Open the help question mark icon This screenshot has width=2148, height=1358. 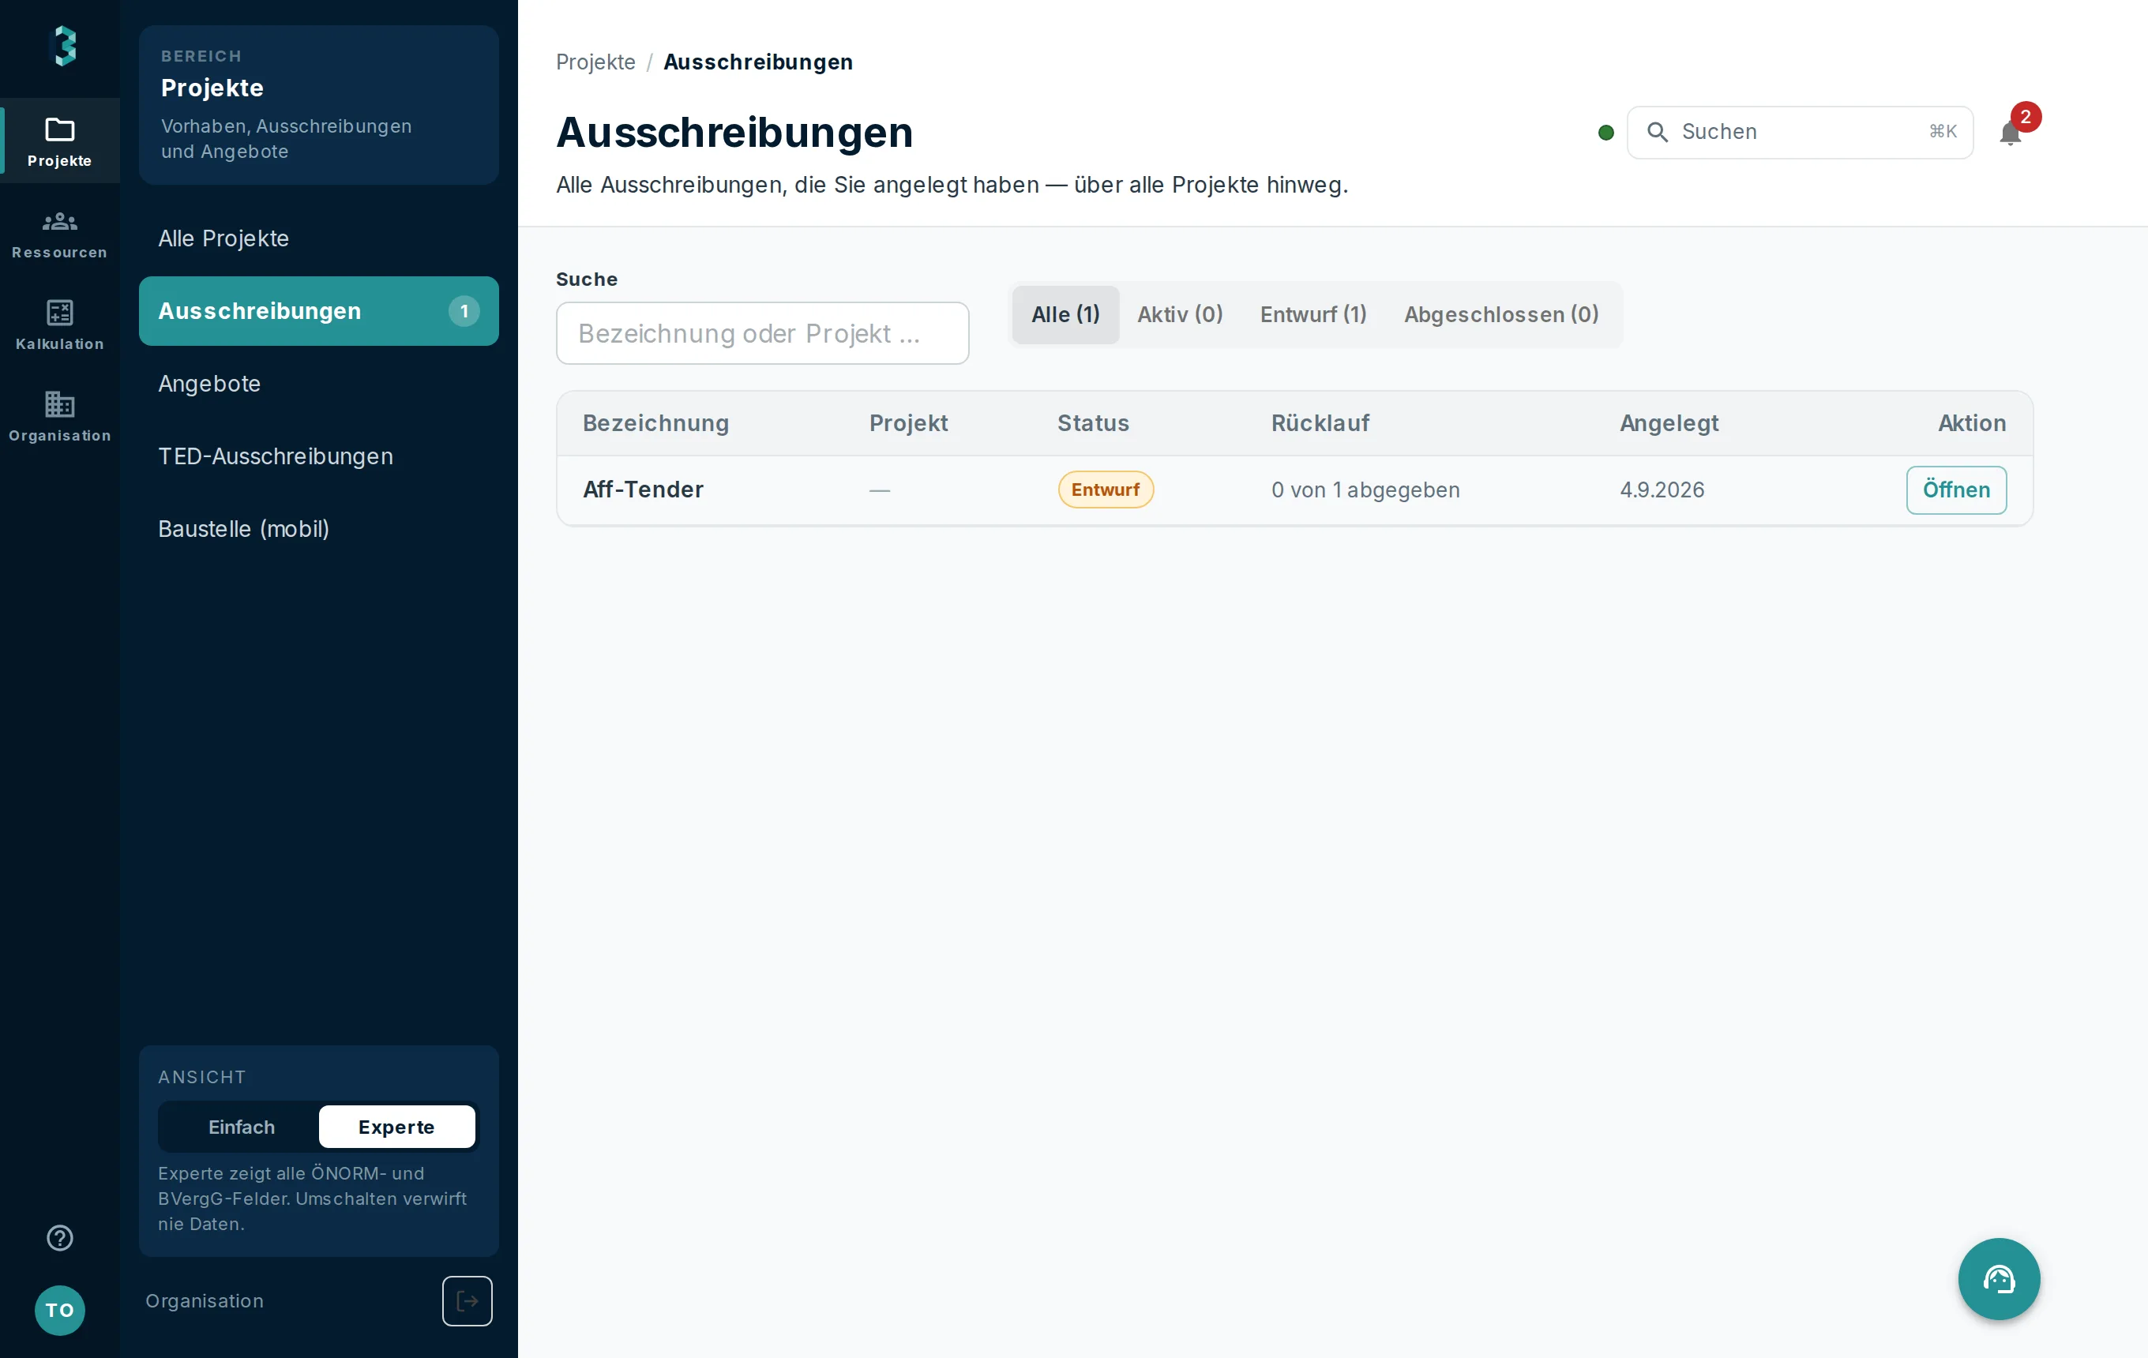tap(60, 1238)
